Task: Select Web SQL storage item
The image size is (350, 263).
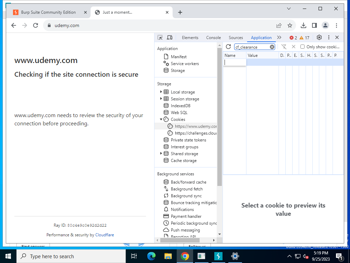Action: pyautogui.click(x=179, y=112)
